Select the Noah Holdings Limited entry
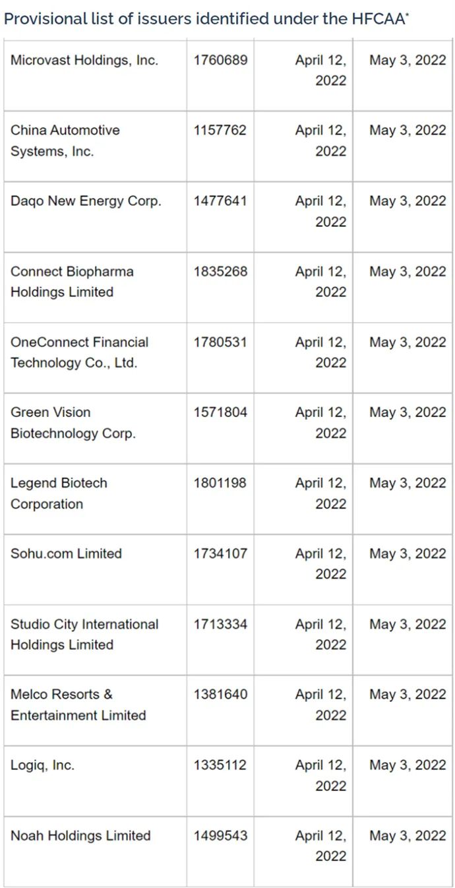This screenshot has height=888, width=455. click(x=80, y=836)
